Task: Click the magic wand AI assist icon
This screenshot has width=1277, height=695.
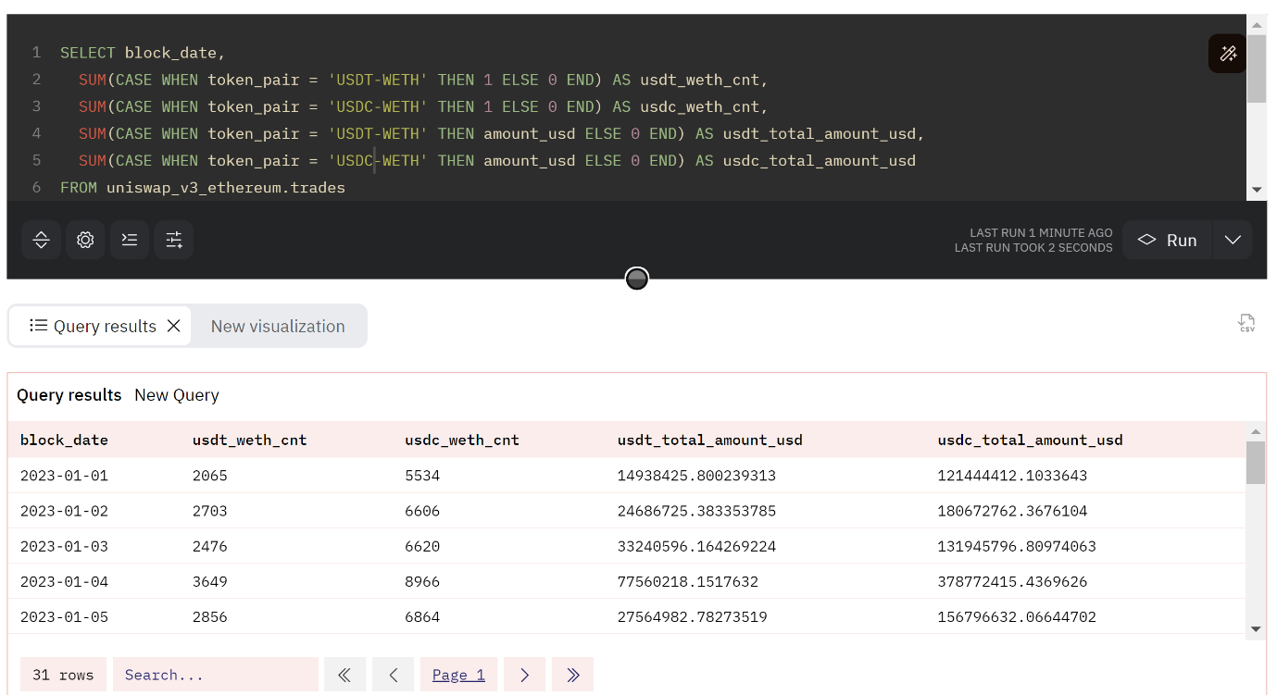Action: [1228, 54]
